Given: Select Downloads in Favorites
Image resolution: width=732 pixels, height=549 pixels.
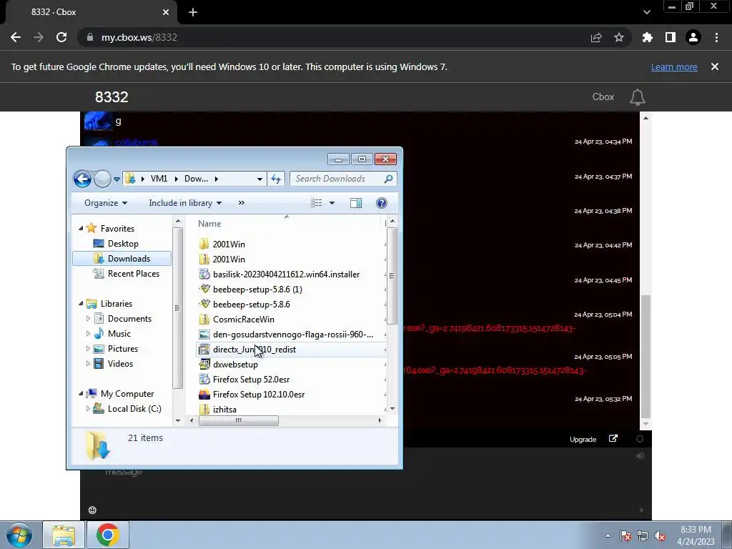Looking at the screenshot, I should coord(122,259).
